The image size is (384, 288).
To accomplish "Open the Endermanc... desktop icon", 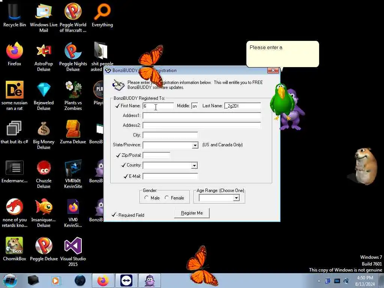I will coord(15,171).
